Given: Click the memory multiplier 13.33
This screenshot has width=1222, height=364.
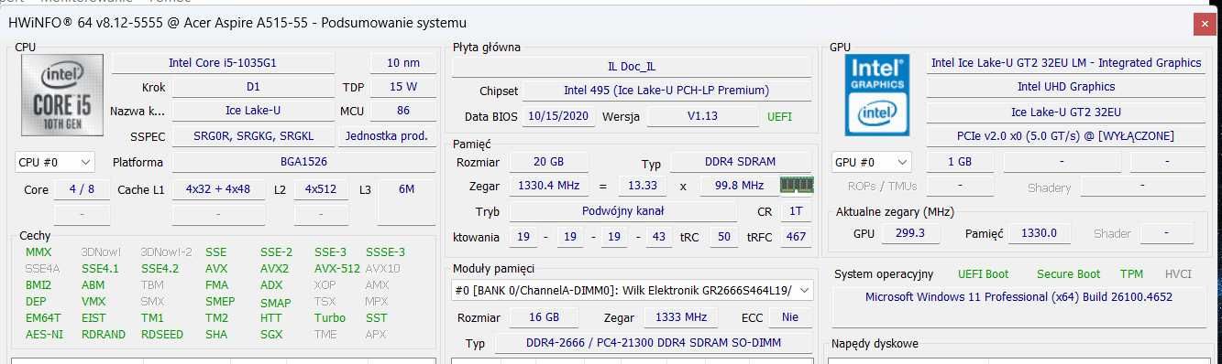Looking at the screenshot, I should tap(642, 186).
